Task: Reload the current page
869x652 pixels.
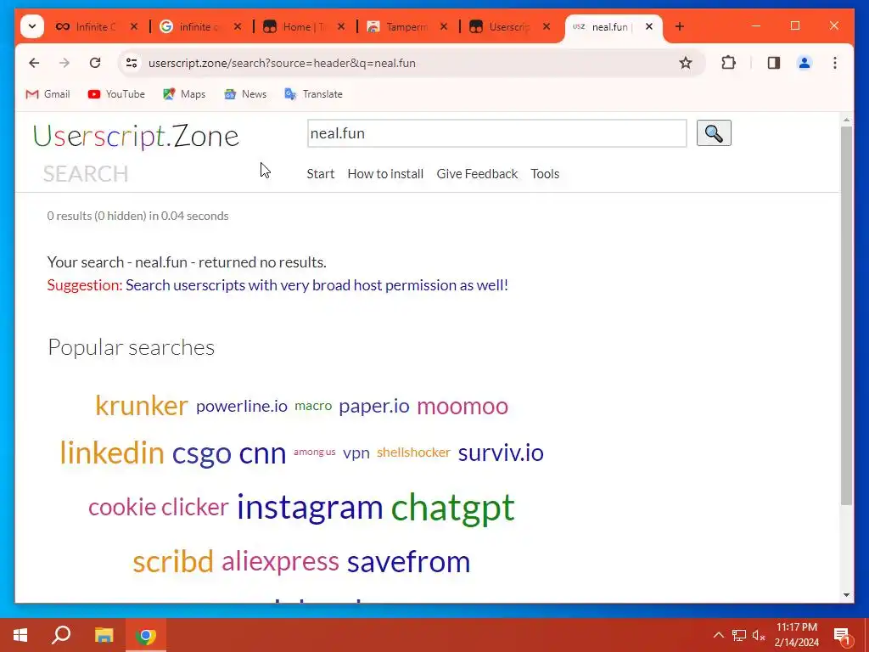Action: pos(95,63)
